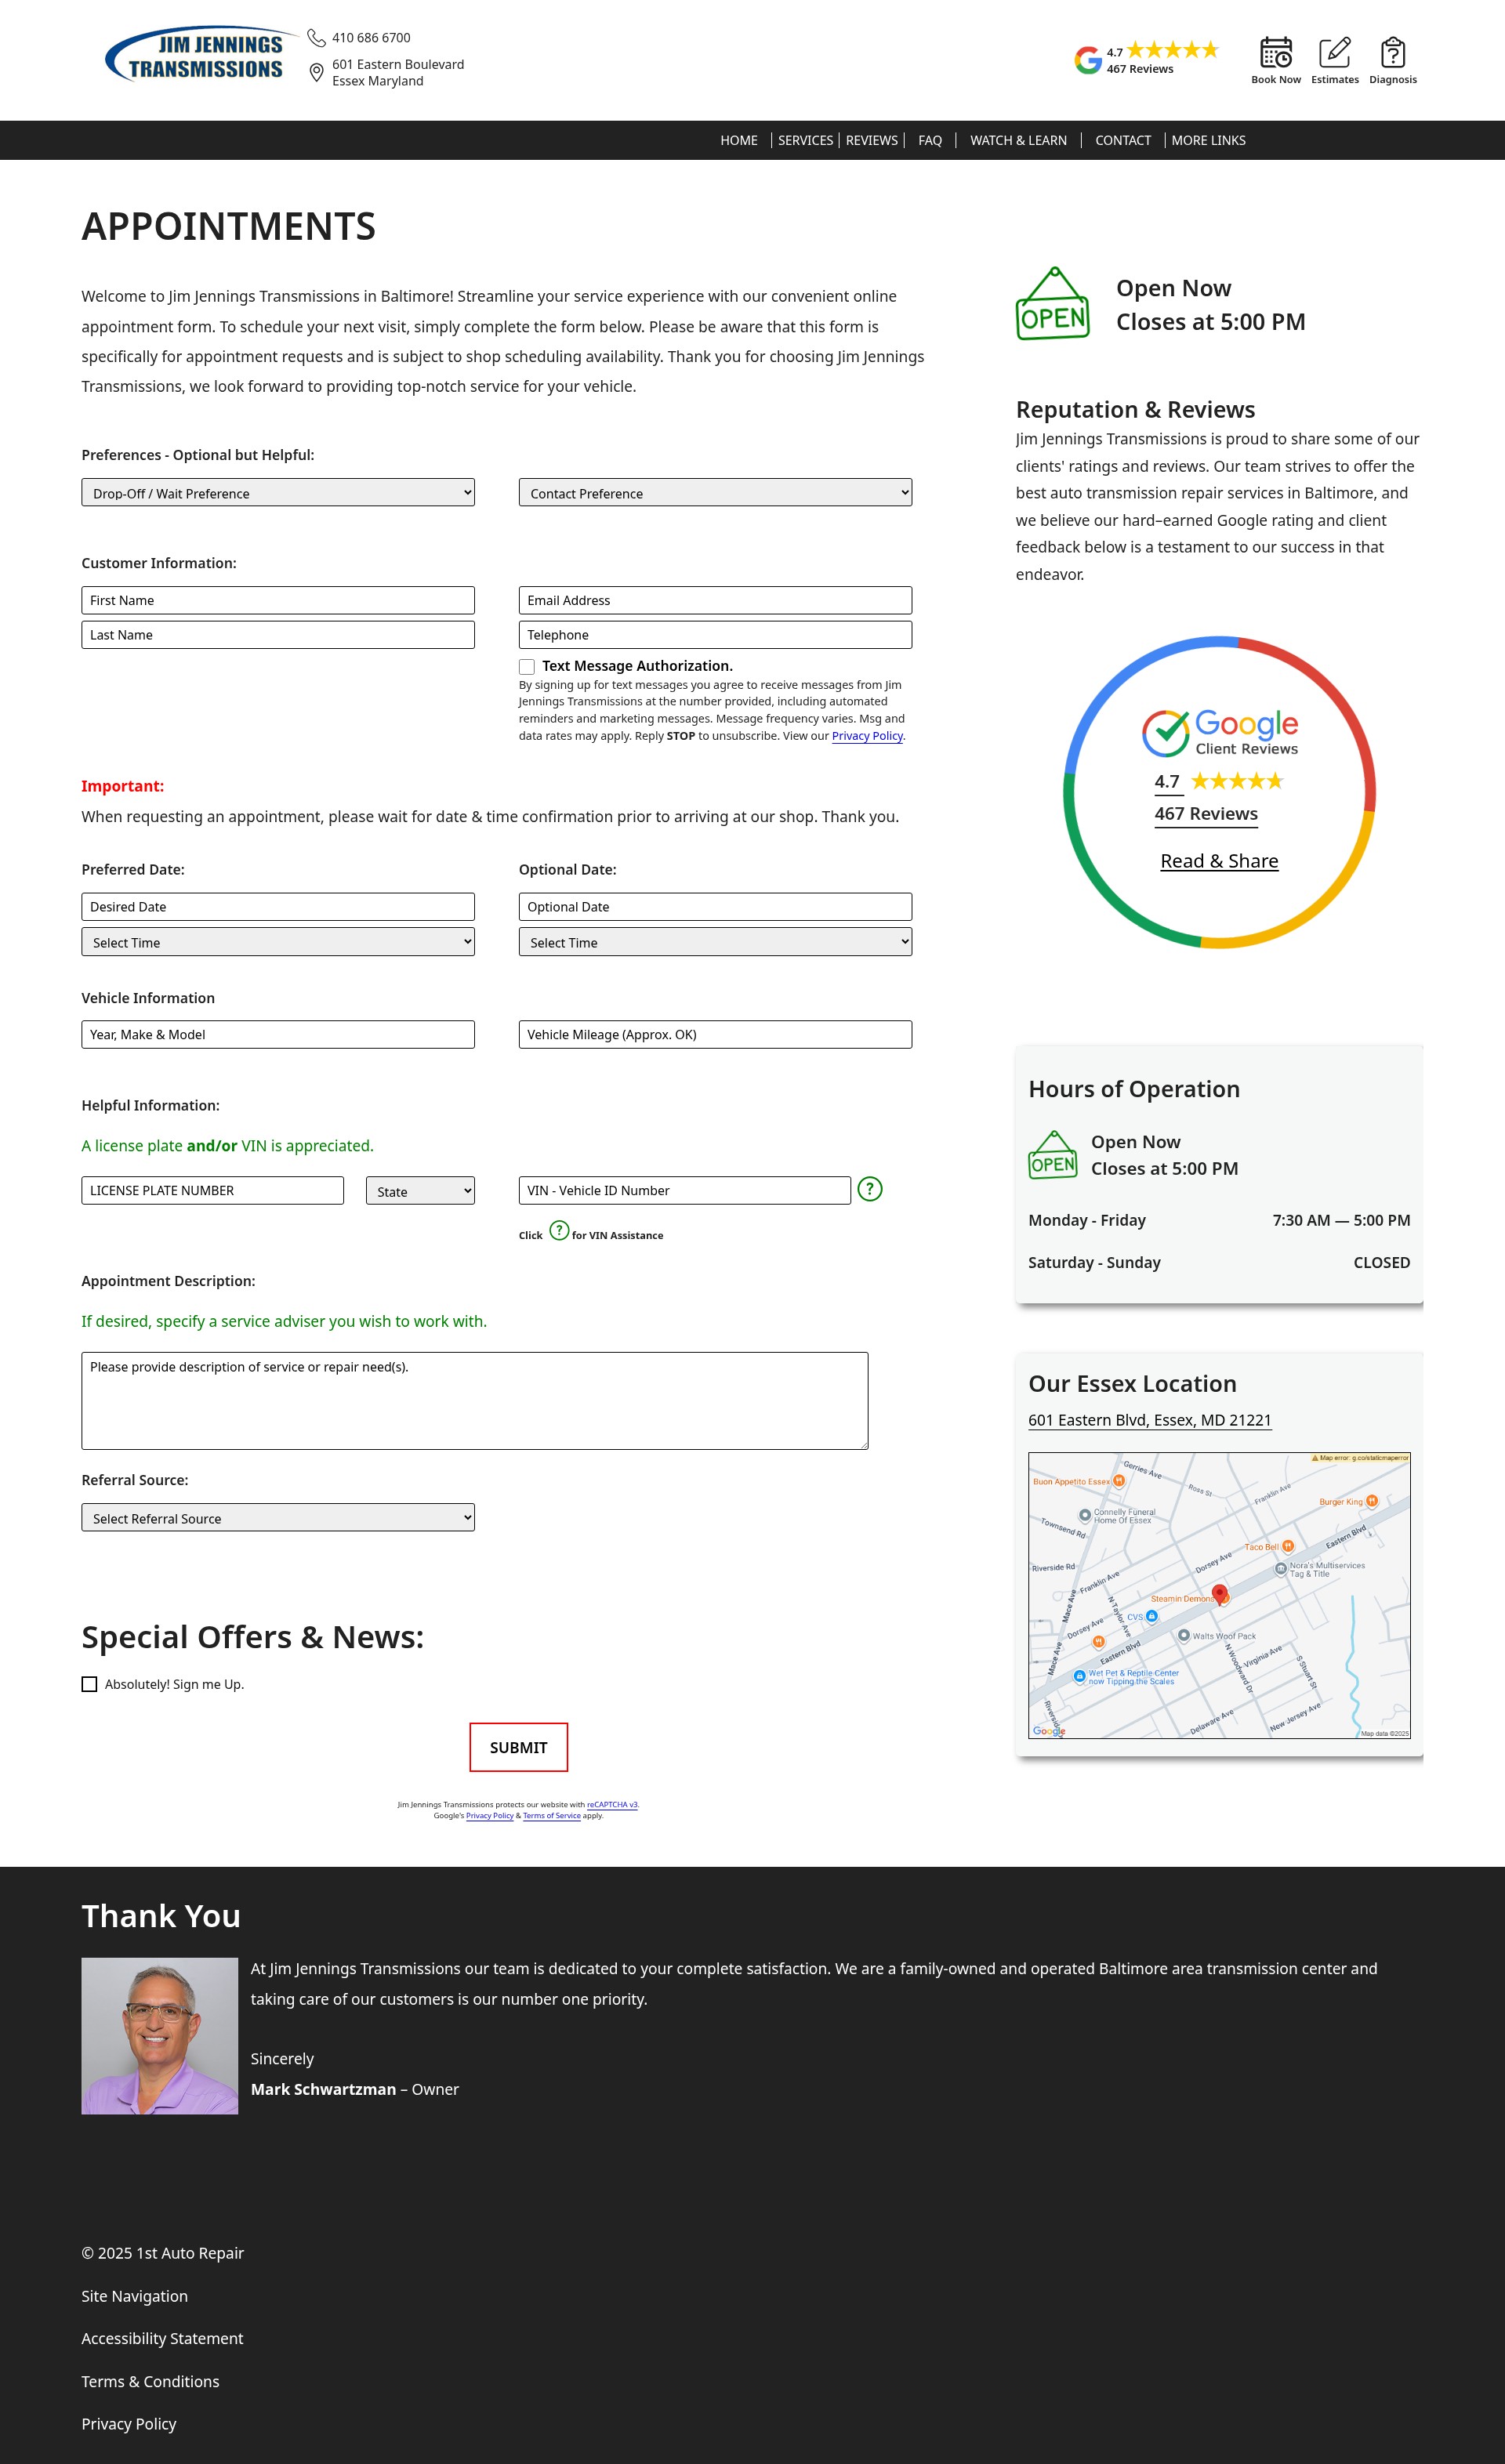Click the phone icon beside 410 686 6700
The height and width of the screenshot is (2464, 1505).
point(316,38)
